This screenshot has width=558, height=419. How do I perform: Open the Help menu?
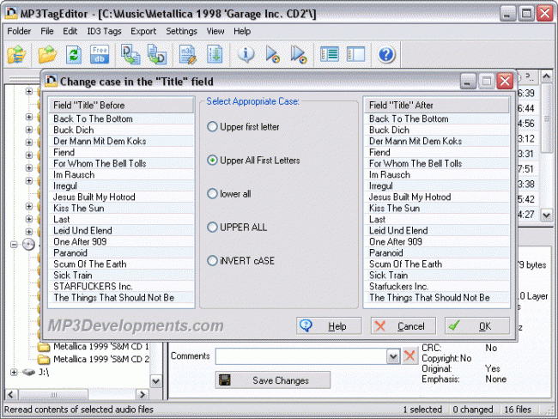(x=242, y=31)
